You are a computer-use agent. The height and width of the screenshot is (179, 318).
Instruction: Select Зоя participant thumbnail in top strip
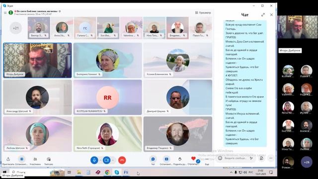(x=108, y=28)
